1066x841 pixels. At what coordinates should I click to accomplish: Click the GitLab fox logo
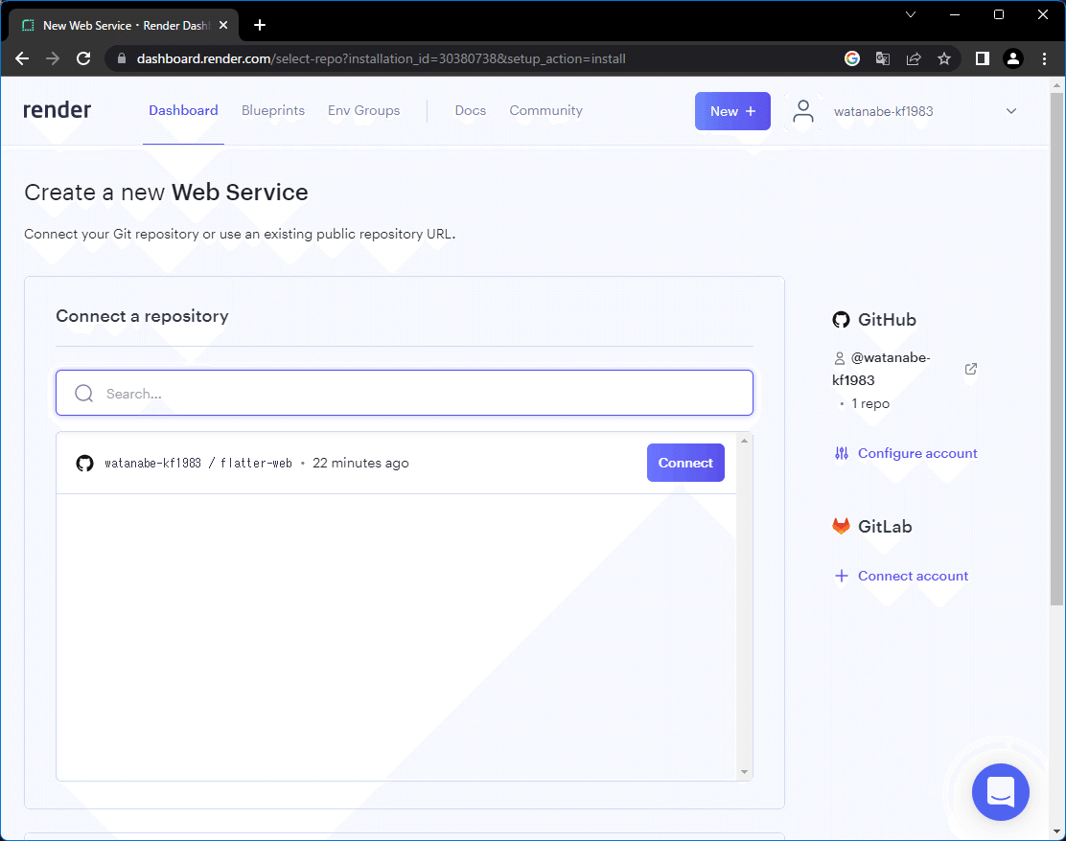tap(841, 526)
